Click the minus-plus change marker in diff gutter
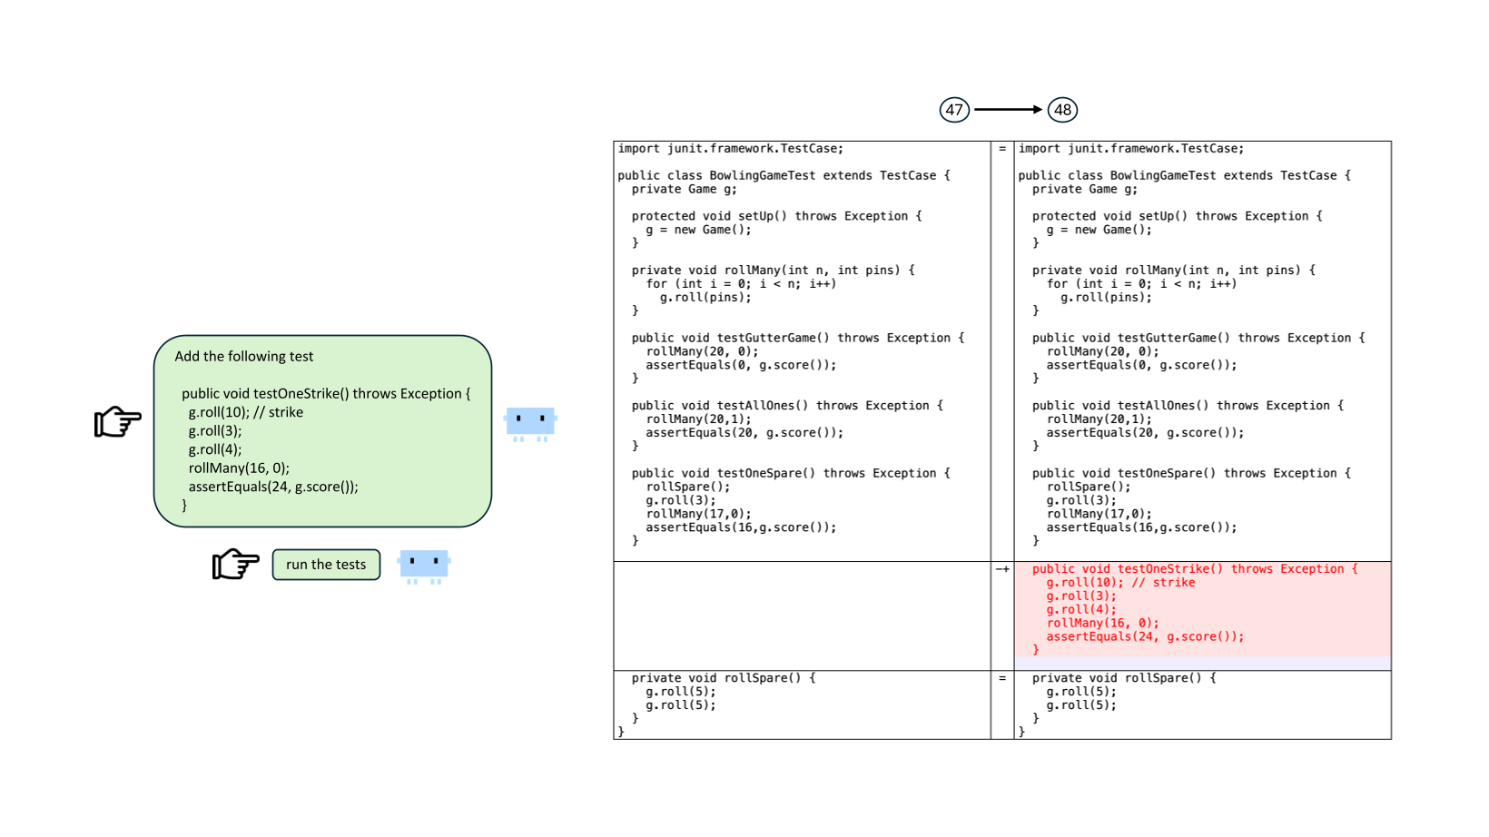The width and height of the screenshot is (1489, 837). tap(1002, 569)
